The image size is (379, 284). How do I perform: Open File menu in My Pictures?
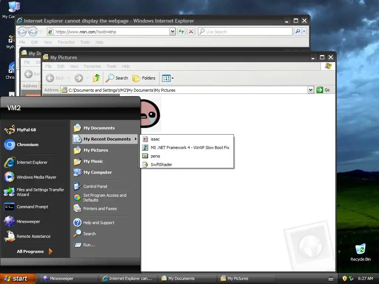pyautogui.click(x=48, y=66)
